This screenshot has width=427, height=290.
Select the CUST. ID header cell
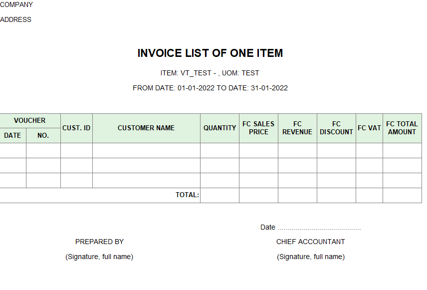(x=76, y=128)
